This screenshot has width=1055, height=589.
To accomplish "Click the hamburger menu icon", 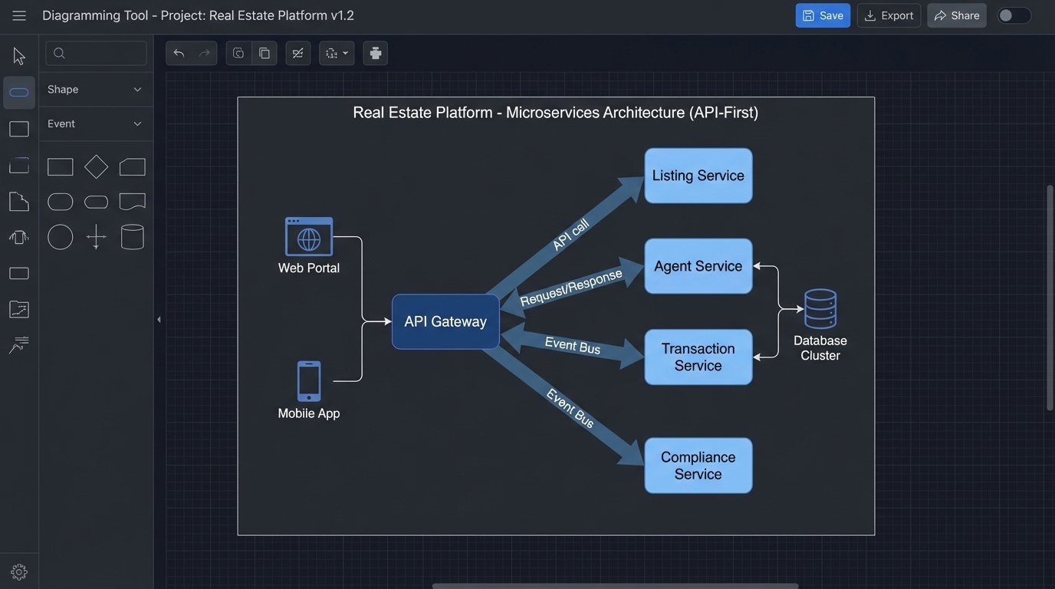I will [19, 15].
